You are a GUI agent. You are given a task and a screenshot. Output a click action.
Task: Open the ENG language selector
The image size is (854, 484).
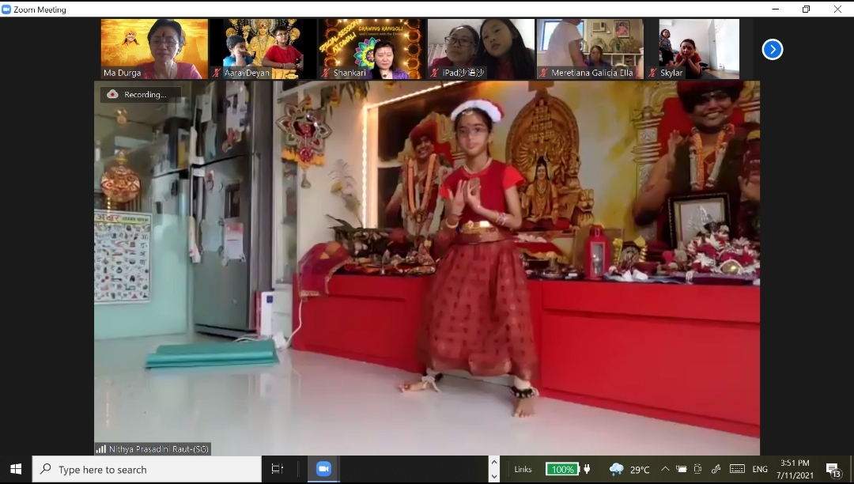coord(759,469)
